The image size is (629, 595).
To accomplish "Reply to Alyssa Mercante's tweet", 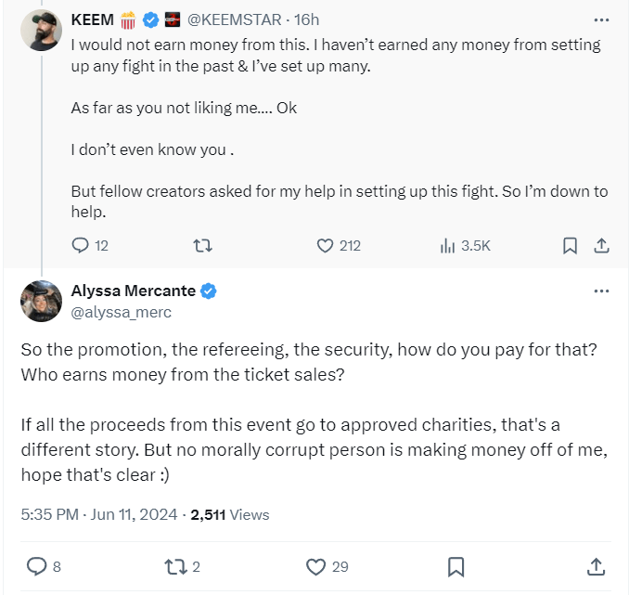I will 36,566.
